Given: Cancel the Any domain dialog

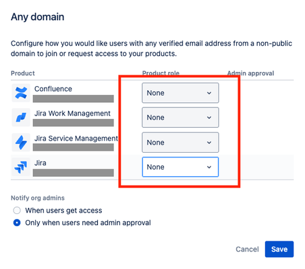Looking at the screenshot, I should pos(247,249).
